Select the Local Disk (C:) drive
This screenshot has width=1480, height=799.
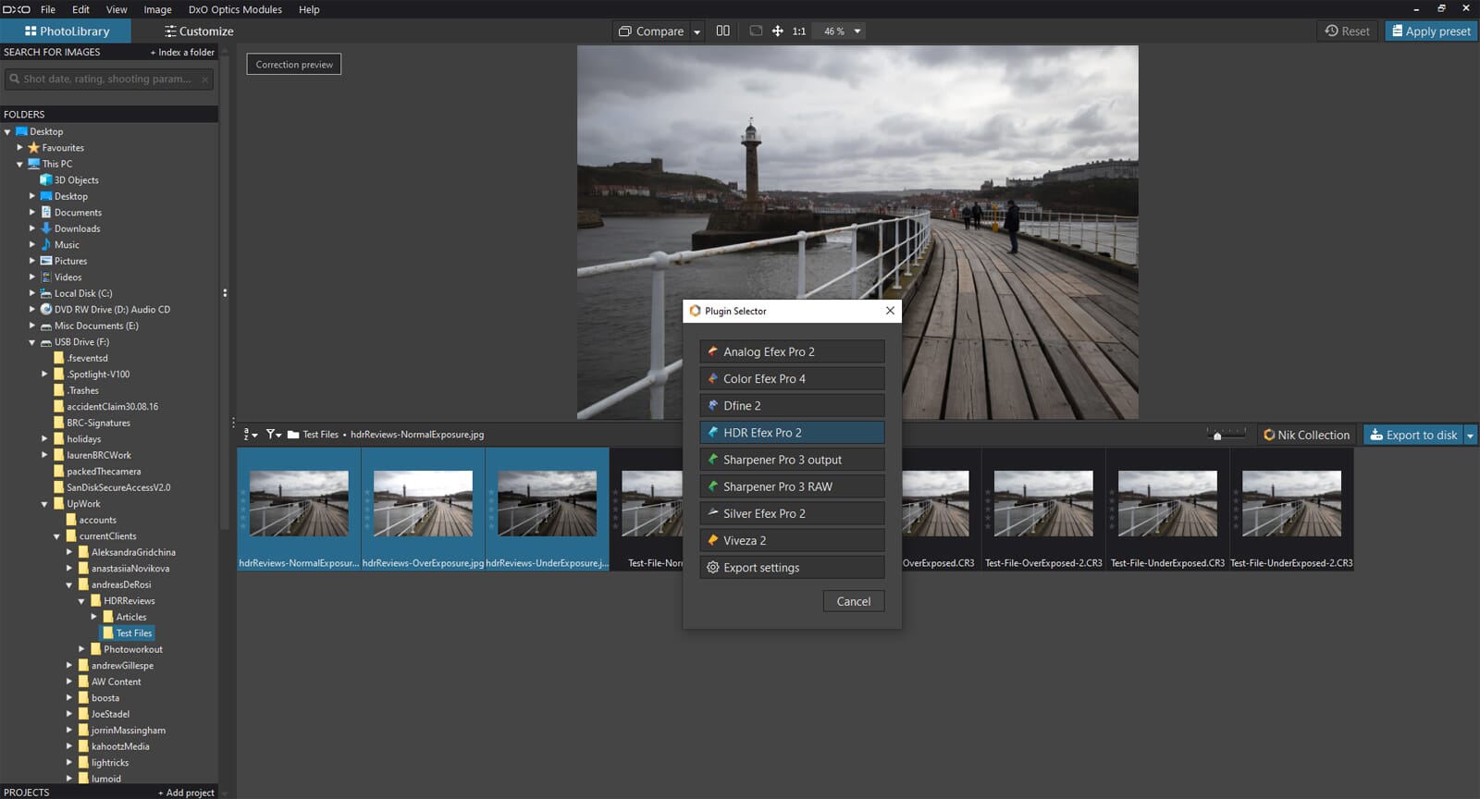coord(76,293)
